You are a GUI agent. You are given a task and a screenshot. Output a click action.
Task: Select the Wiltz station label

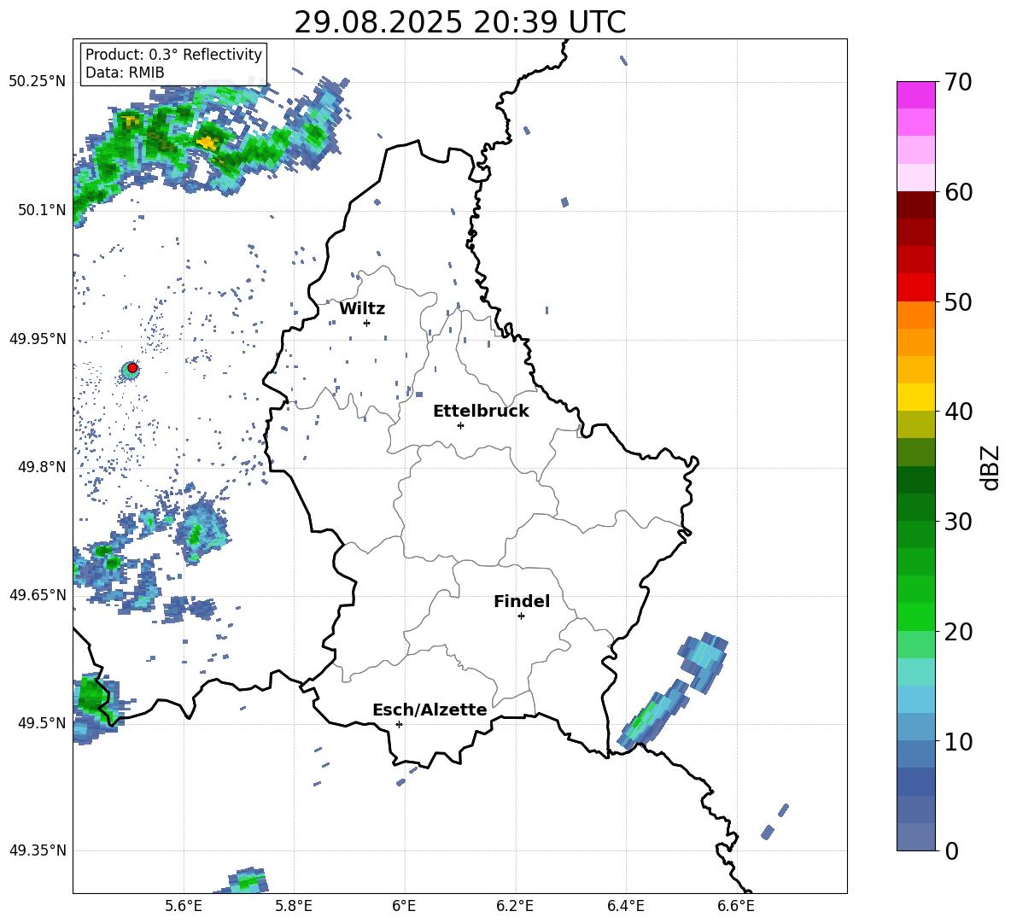(362, 309)
